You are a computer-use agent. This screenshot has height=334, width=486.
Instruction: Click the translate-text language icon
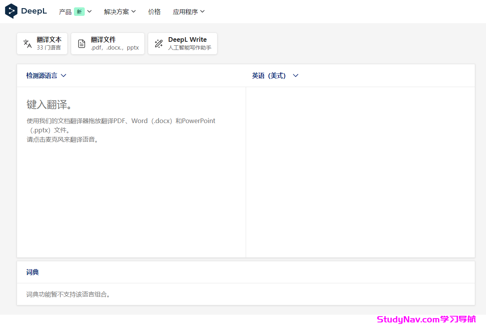[27, 43]
